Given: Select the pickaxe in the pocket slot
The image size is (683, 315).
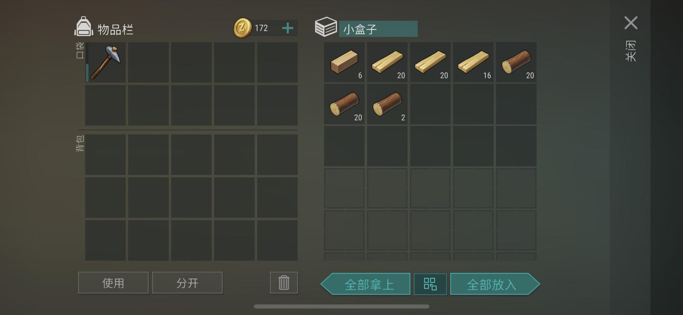Looking at the screenshot, I should (x=106, y=62).
